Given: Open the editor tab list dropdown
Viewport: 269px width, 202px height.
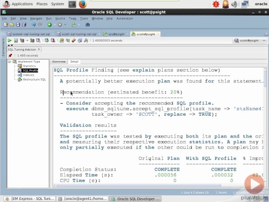Looking at the screenshot, I should 266,34.
